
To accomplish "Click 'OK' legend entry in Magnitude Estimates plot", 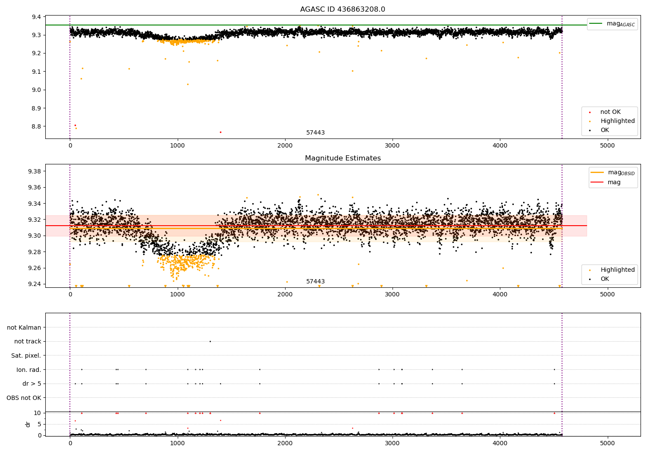I will point(605,279).
